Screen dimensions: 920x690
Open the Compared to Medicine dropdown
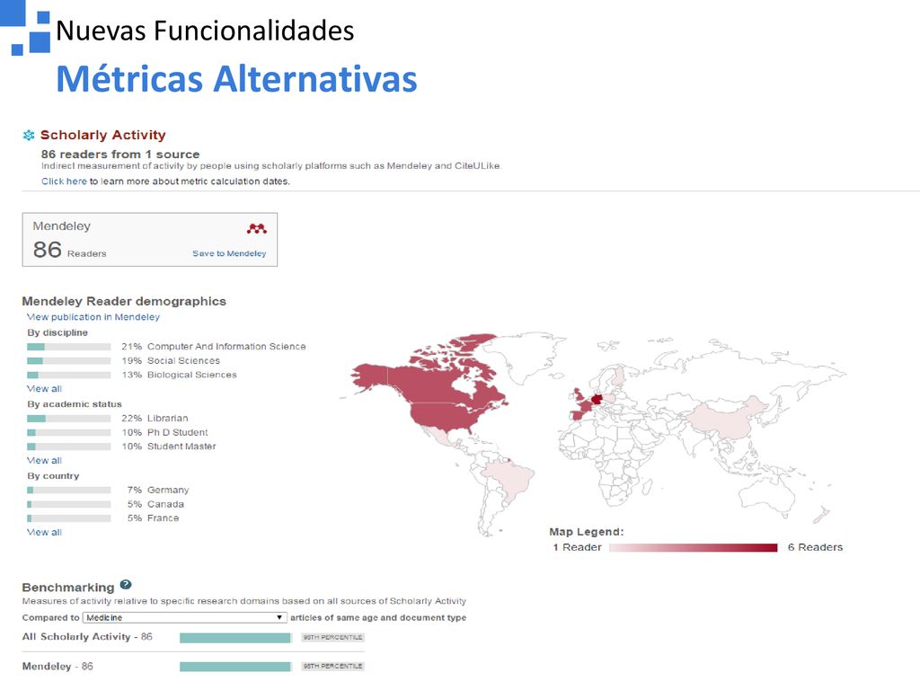point(185,617)
